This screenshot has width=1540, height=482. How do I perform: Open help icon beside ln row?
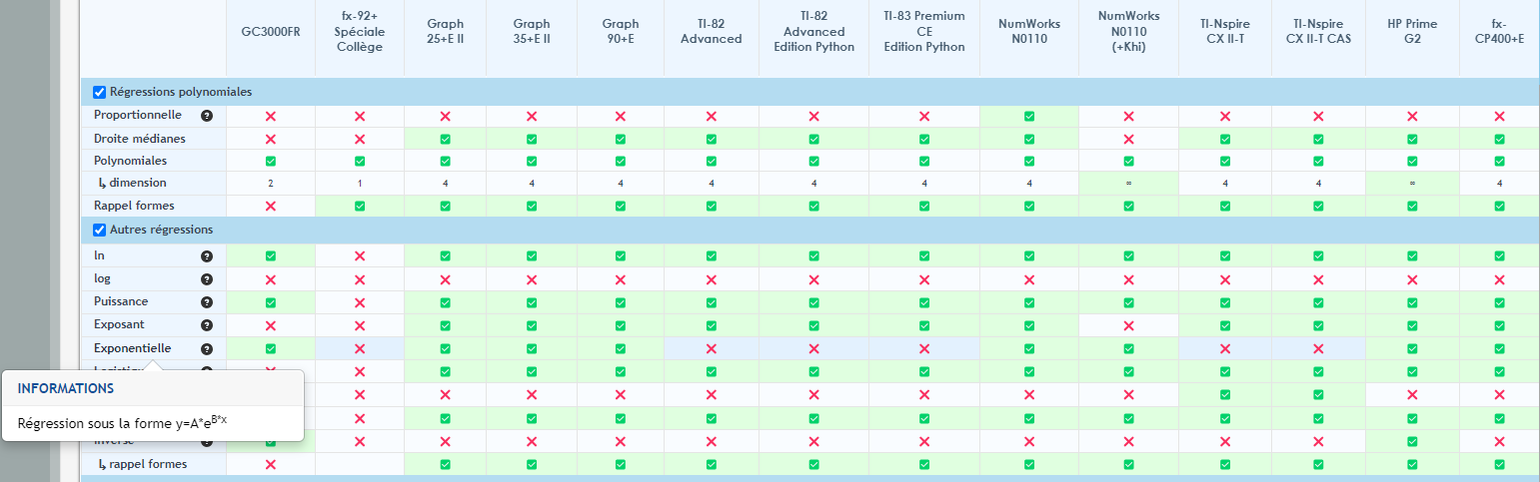coord(207,256)
